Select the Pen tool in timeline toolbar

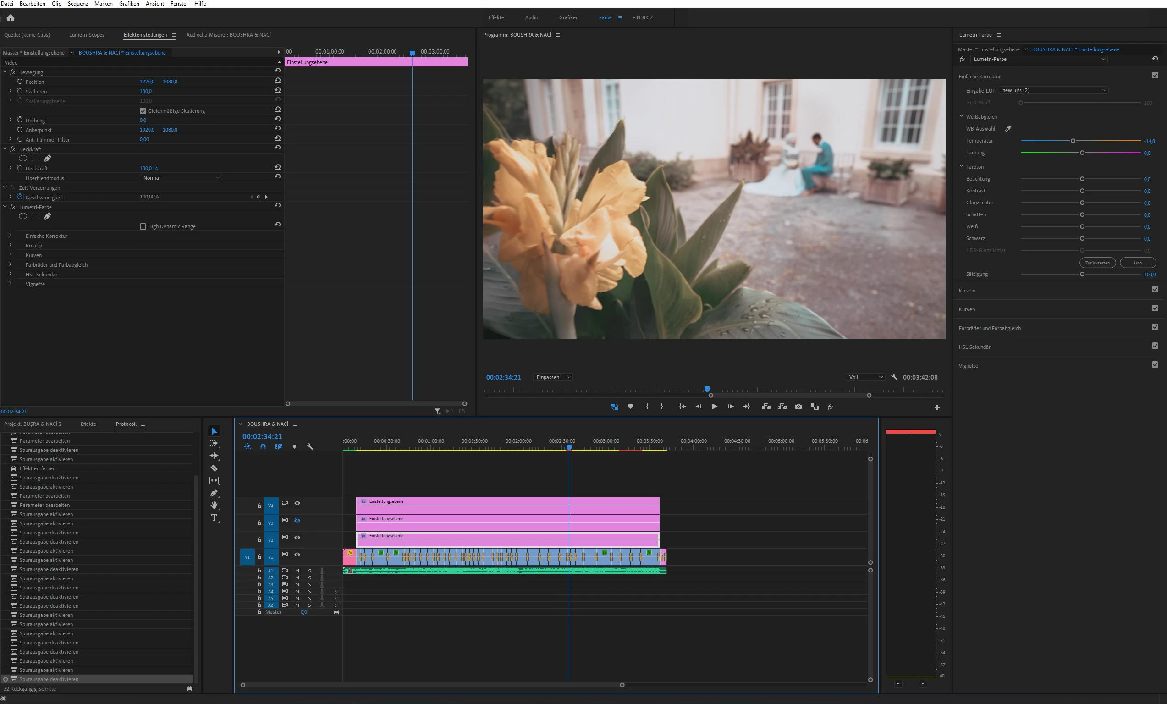(214, 493)
